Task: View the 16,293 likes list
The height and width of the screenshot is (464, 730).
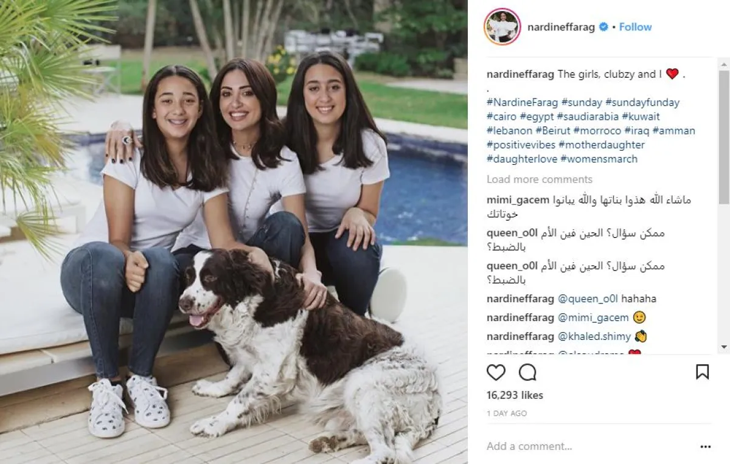Action: (515, 395)
